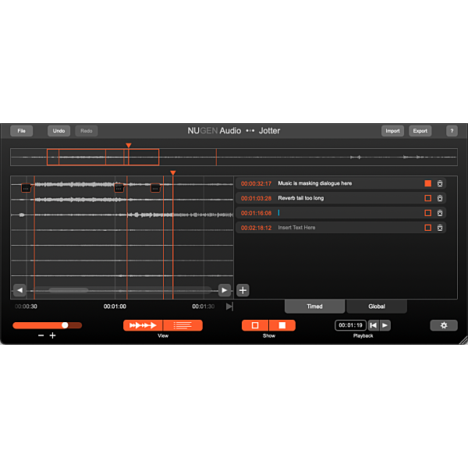The height and width of the screenshot is (468, 468).
Task: Click the Export button
Action: click(420, 131)
